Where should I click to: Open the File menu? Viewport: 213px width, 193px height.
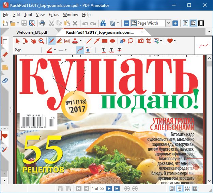(x=6, y=15)
